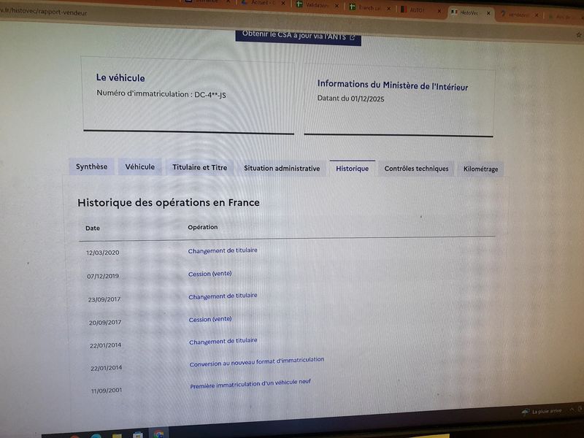Screen dimensions: 584x438
Task: Open the Synthèse tab
Action: click(x=92, y=166)
